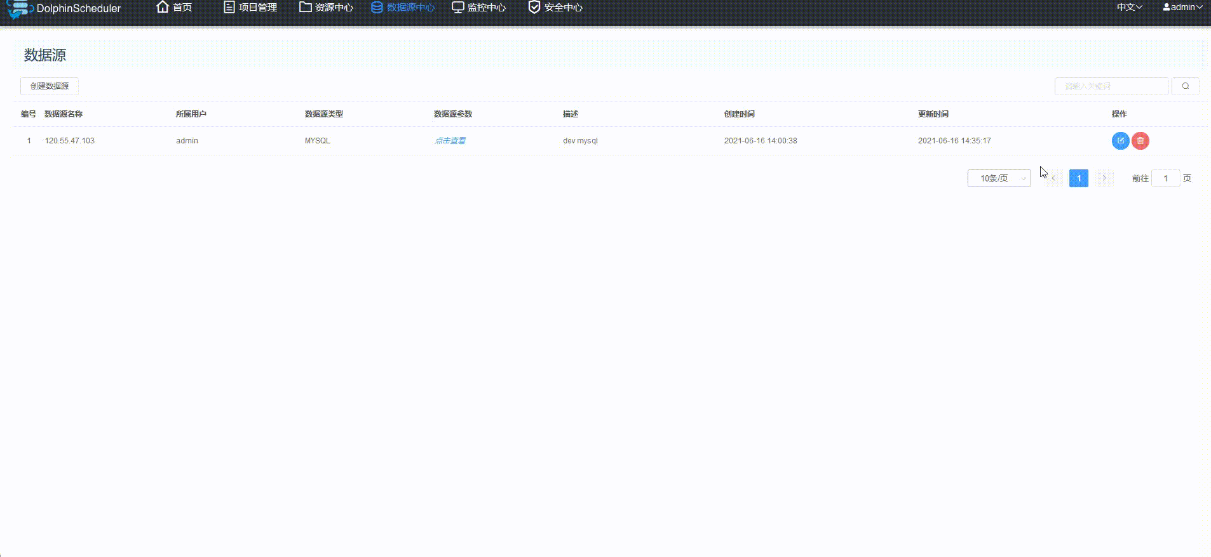1211x557 pixels.
Task: Click the 数据源类型 column header
Action: coord(324,114)
